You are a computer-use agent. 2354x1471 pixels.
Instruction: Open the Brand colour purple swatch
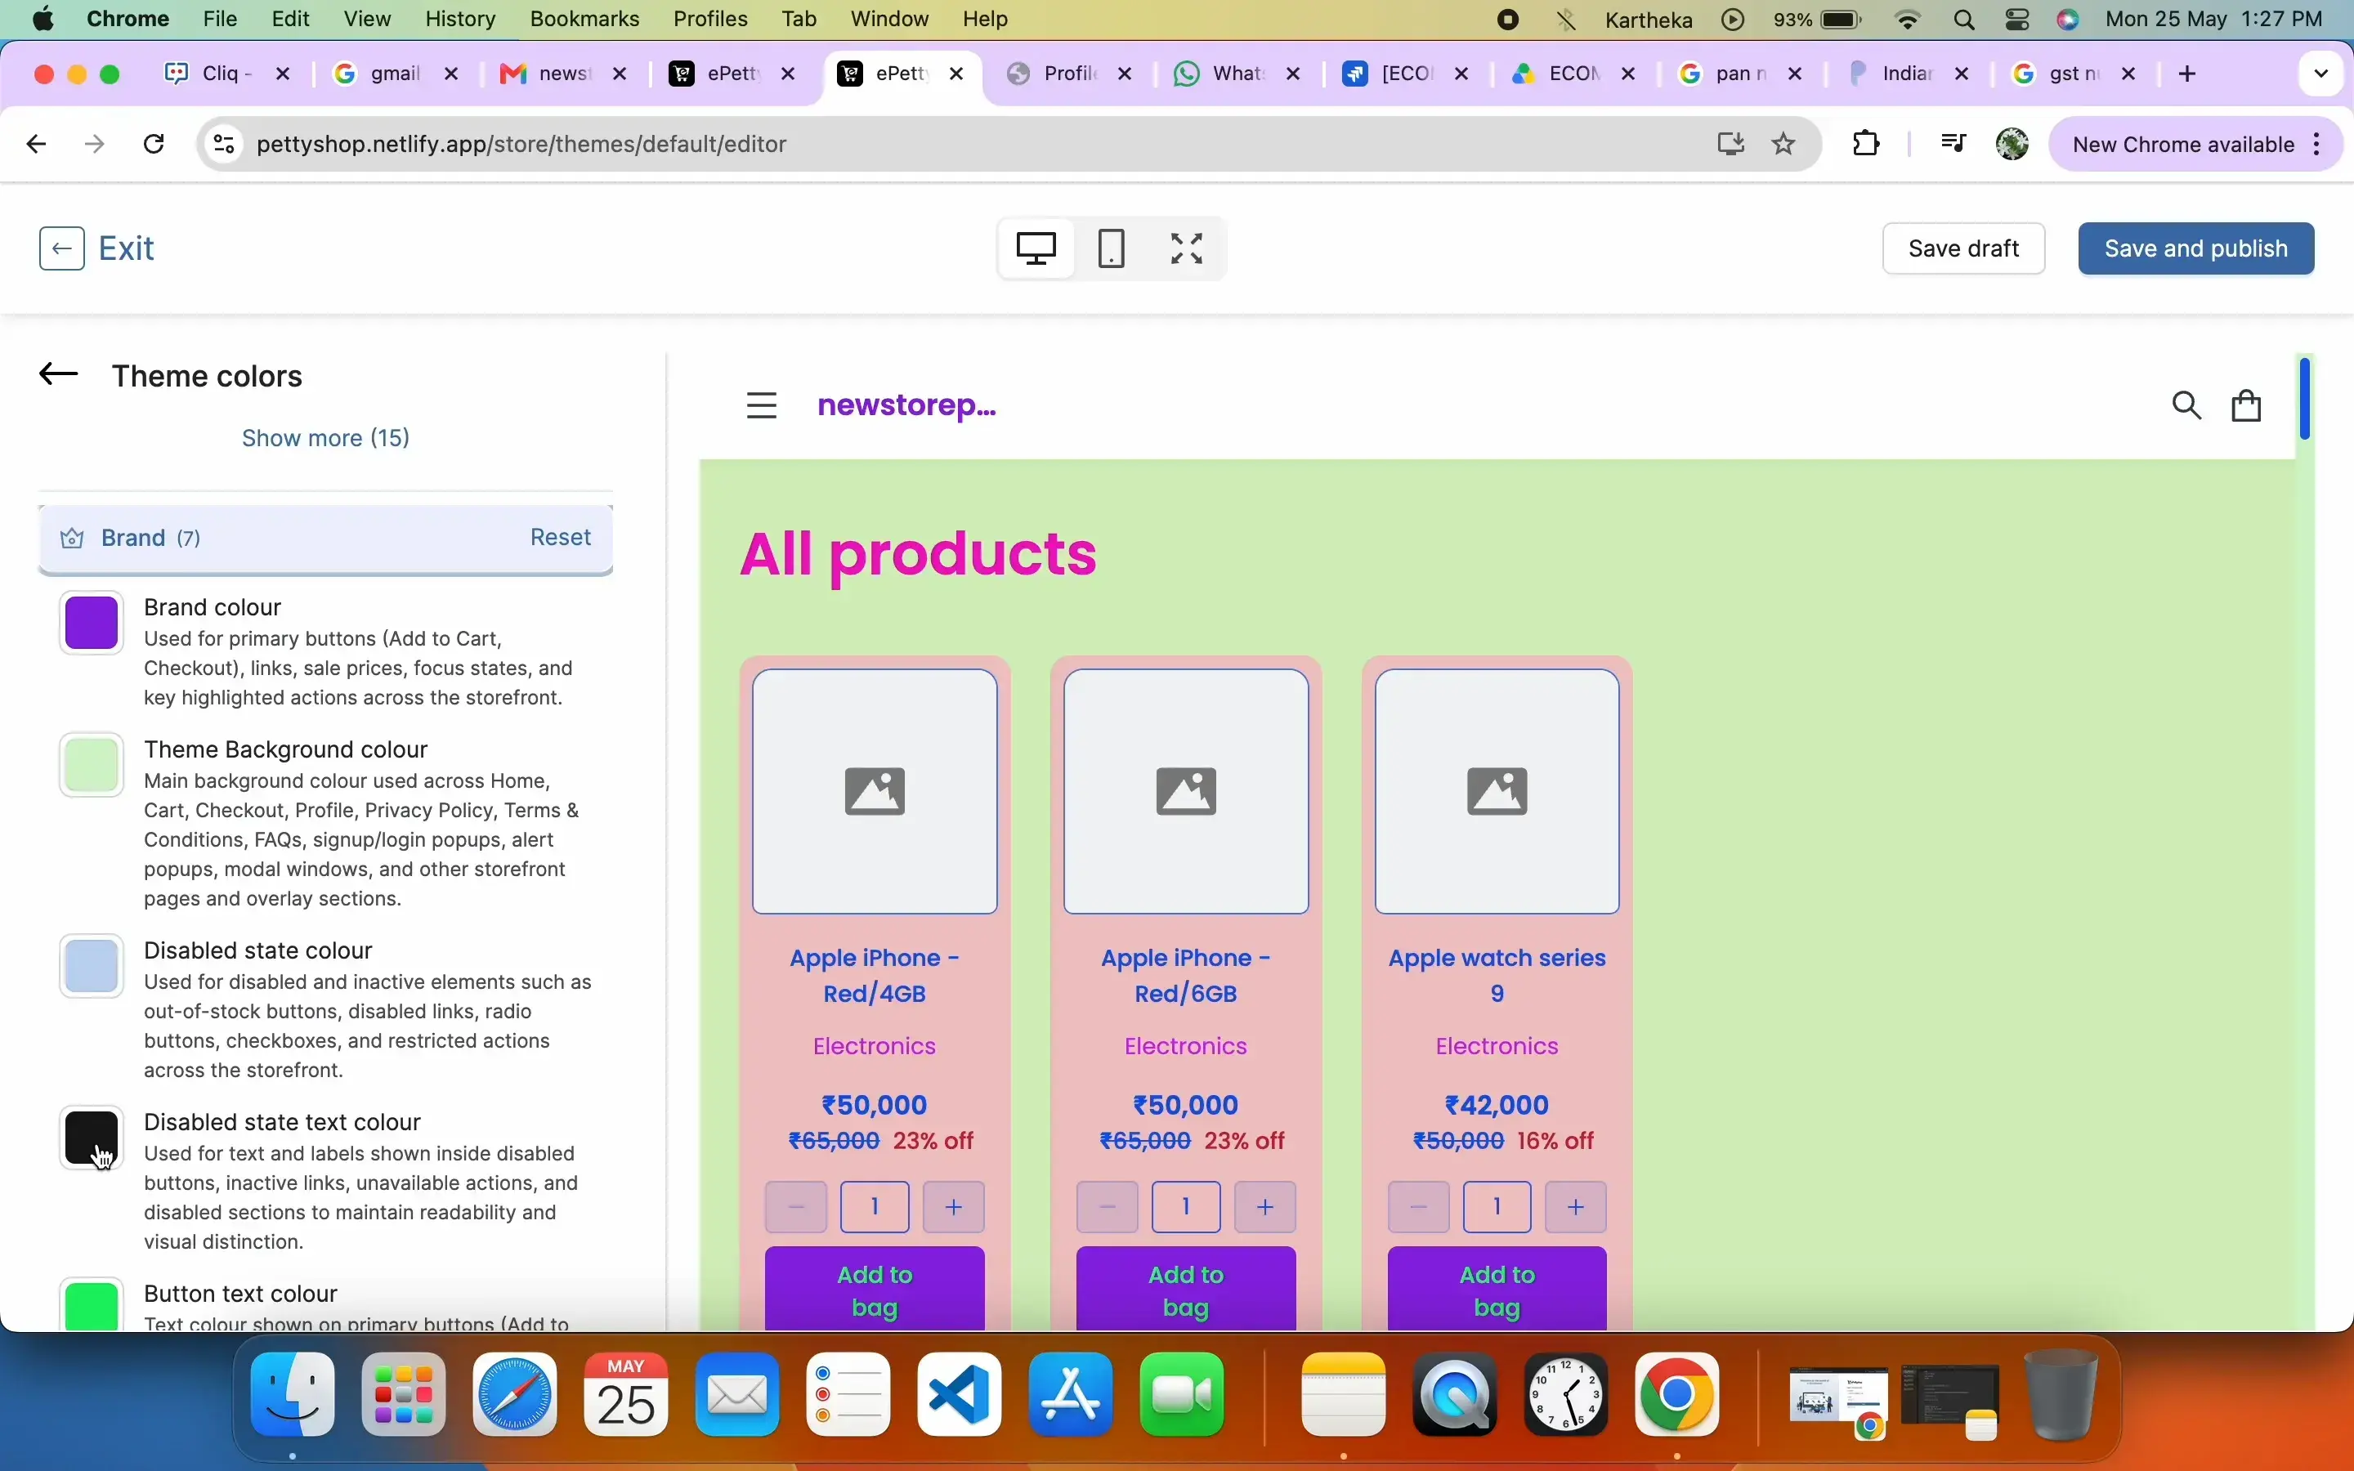(92, 624)
